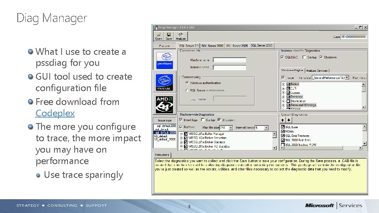The image size is (379, 213).
Task: Click the move up arrow in Custom Diagnostics
Action: click(x=283, y=120)
